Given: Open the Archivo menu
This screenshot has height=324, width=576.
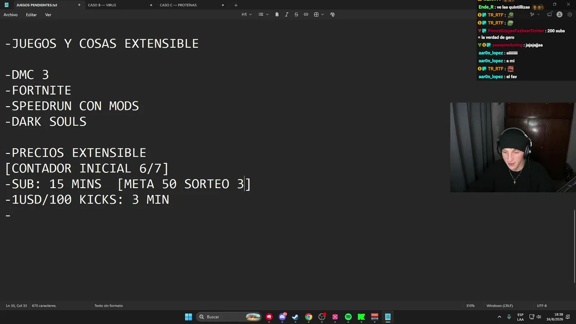Looking at the screenshot, I should pyautogui.click(x=10, y=15).
